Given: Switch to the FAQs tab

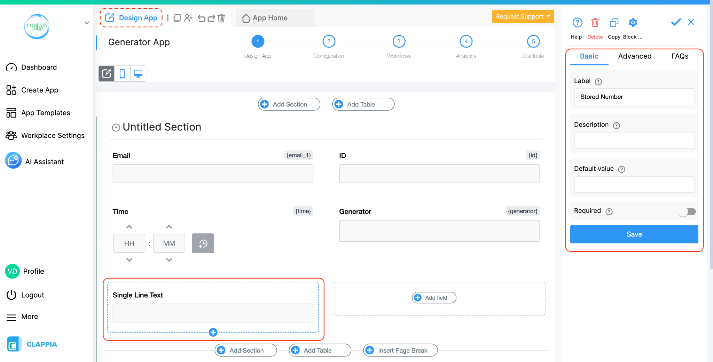Looking at the screenshot, I should click(680, 56).
